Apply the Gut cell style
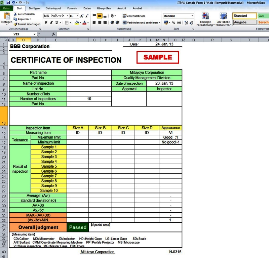269x258 pixels. (x=262, y=16)
